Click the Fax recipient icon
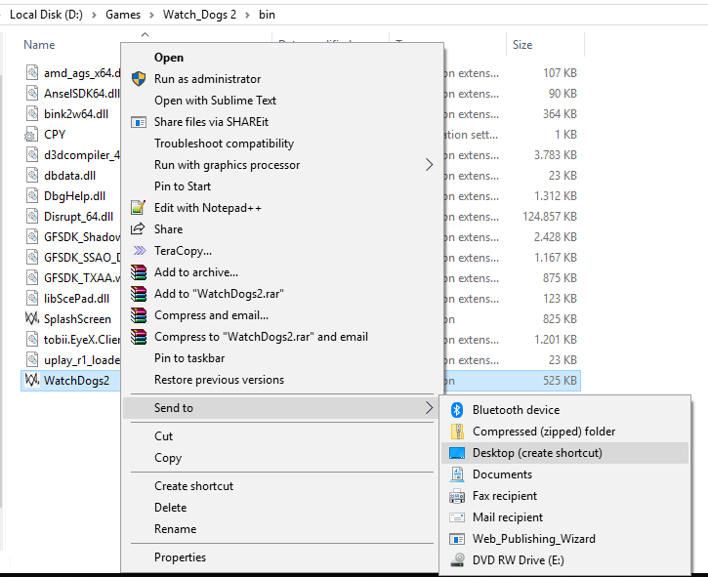708x577 pixels. click(457, 496)
